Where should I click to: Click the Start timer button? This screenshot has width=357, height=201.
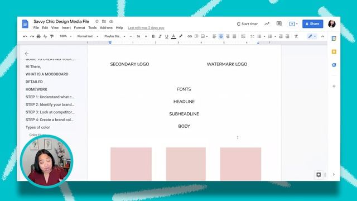click(247, 23)
